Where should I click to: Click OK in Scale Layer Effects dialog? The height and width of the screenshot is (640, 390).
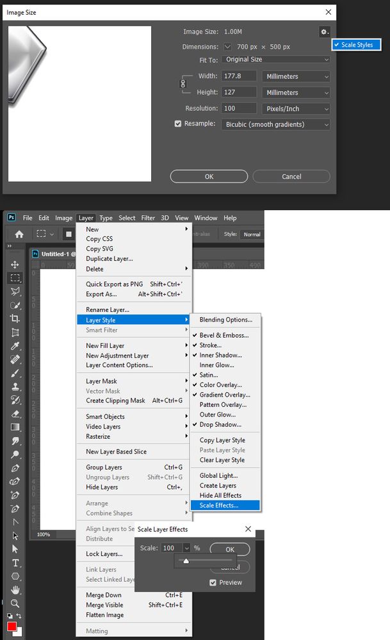[x=230, y=550]
